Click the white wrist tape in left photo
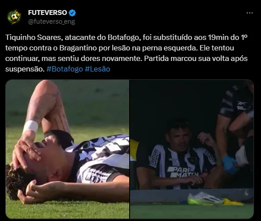Viewport: 261px width, 221px height. point(31,126)
